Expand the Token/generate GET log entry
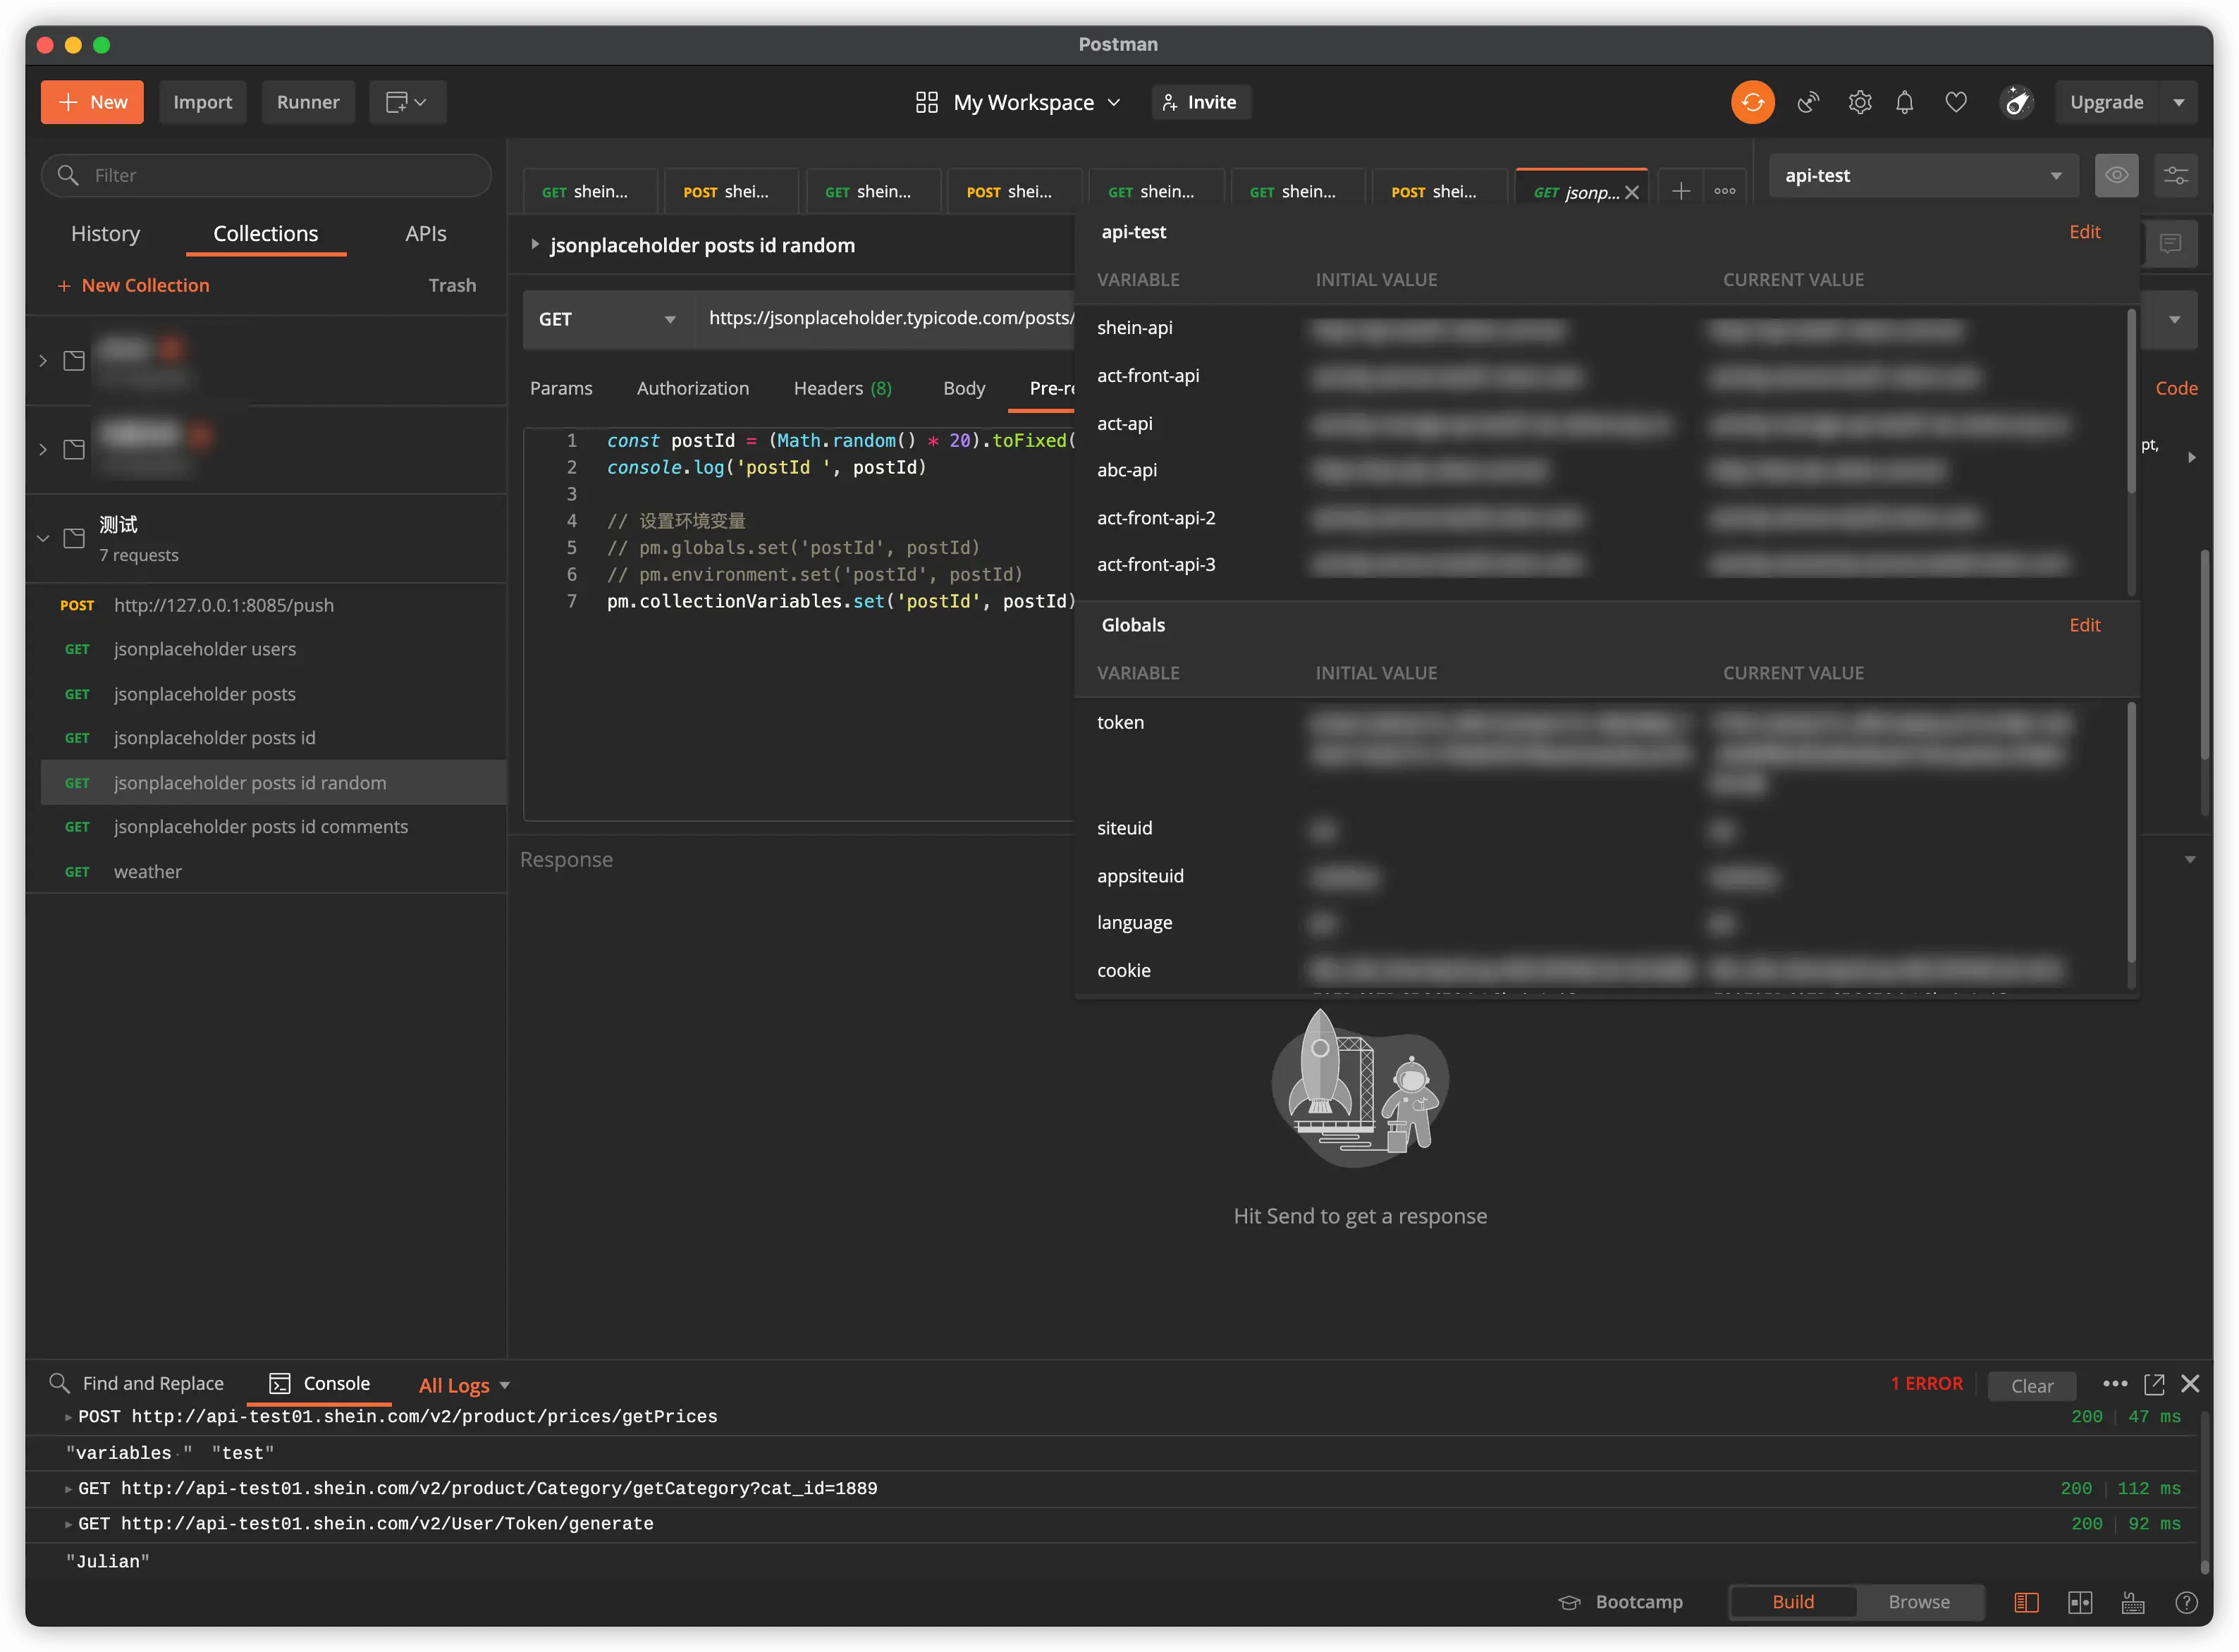Viewport: 2239px width, 1652px height. (x=68, y=1524)
